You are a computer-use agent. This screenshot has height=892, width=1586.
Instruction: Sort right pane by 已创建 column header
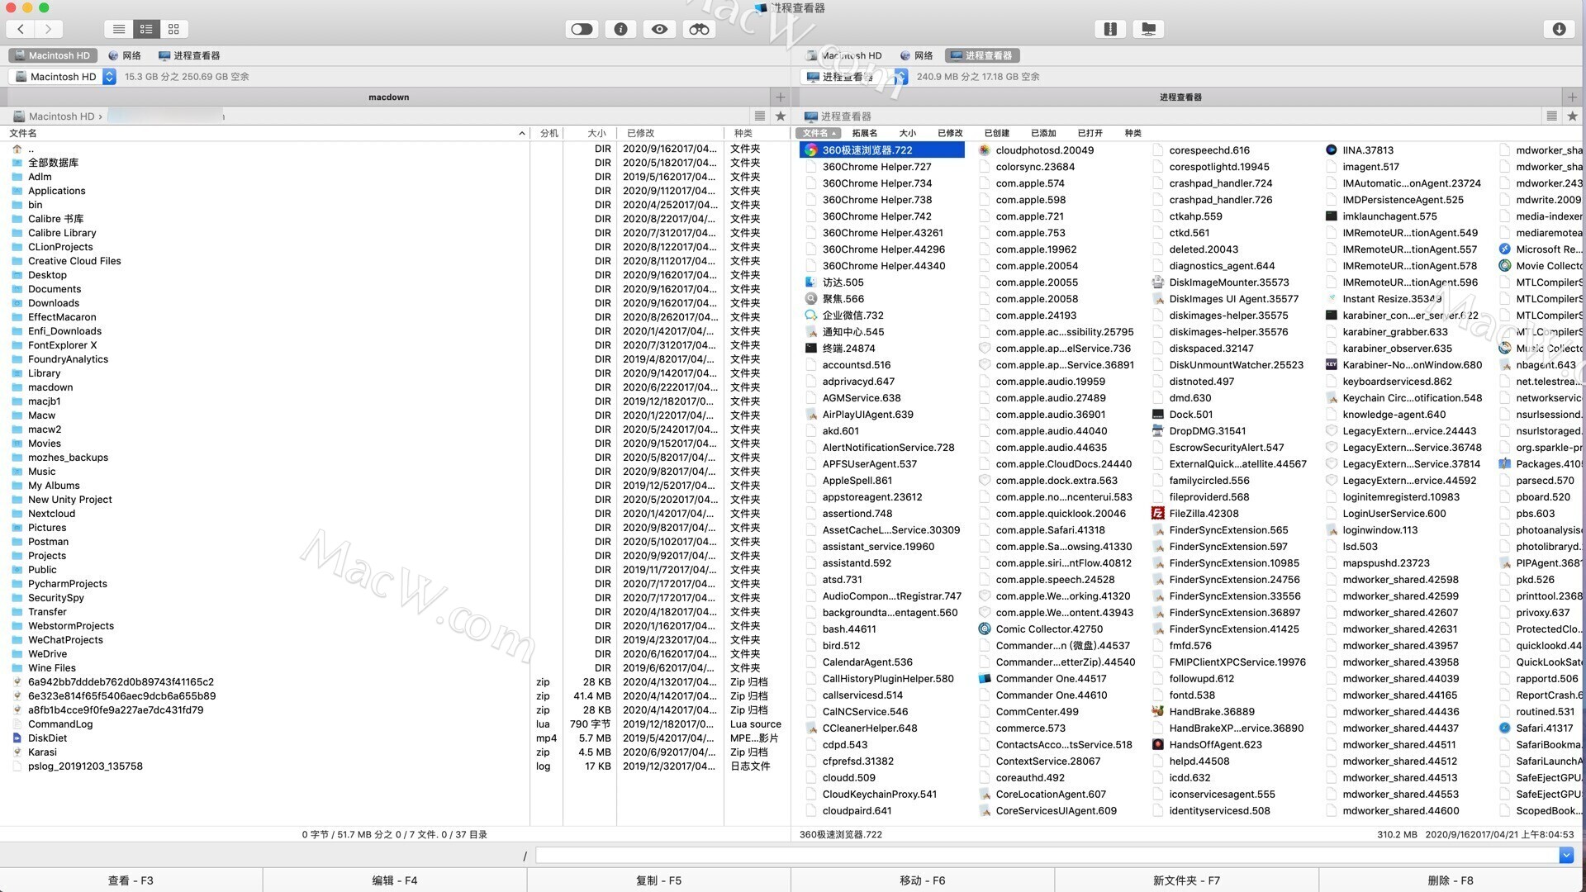[x=996, y=133]
